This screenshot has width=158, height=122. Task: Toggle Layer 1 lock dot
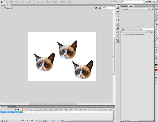[x=18, y=112]
